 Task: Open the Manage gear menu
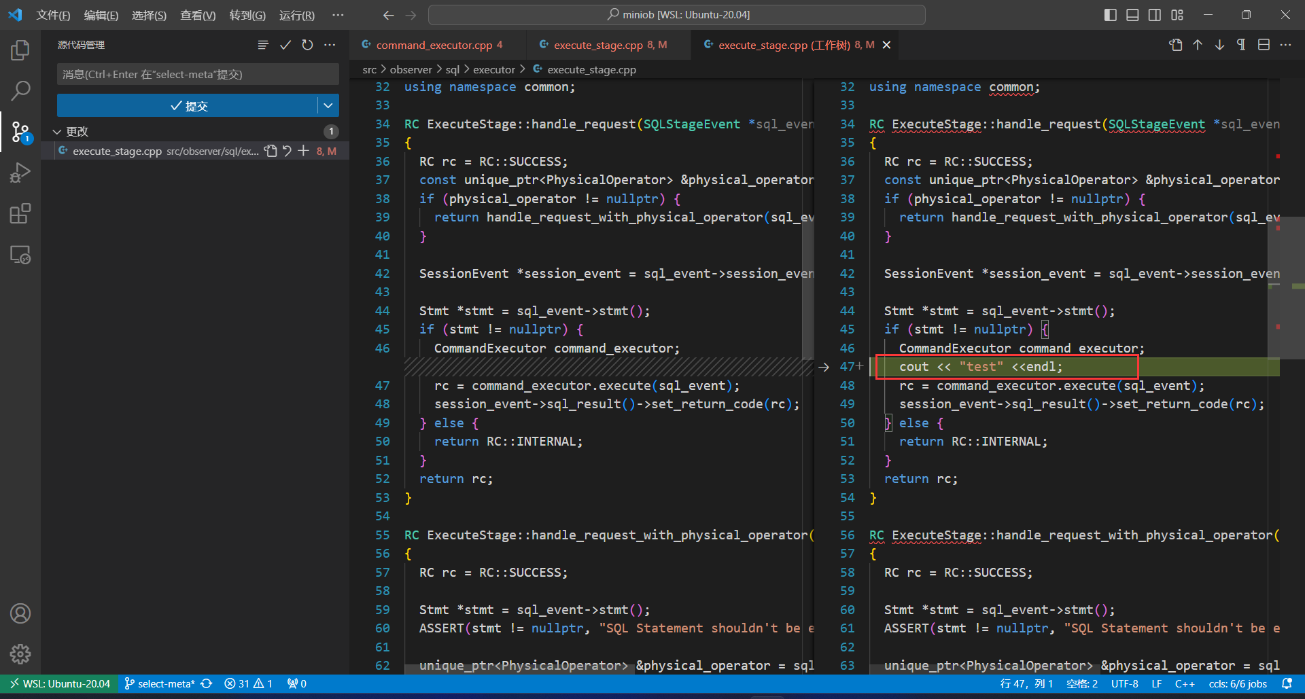(x=20, y=654)
